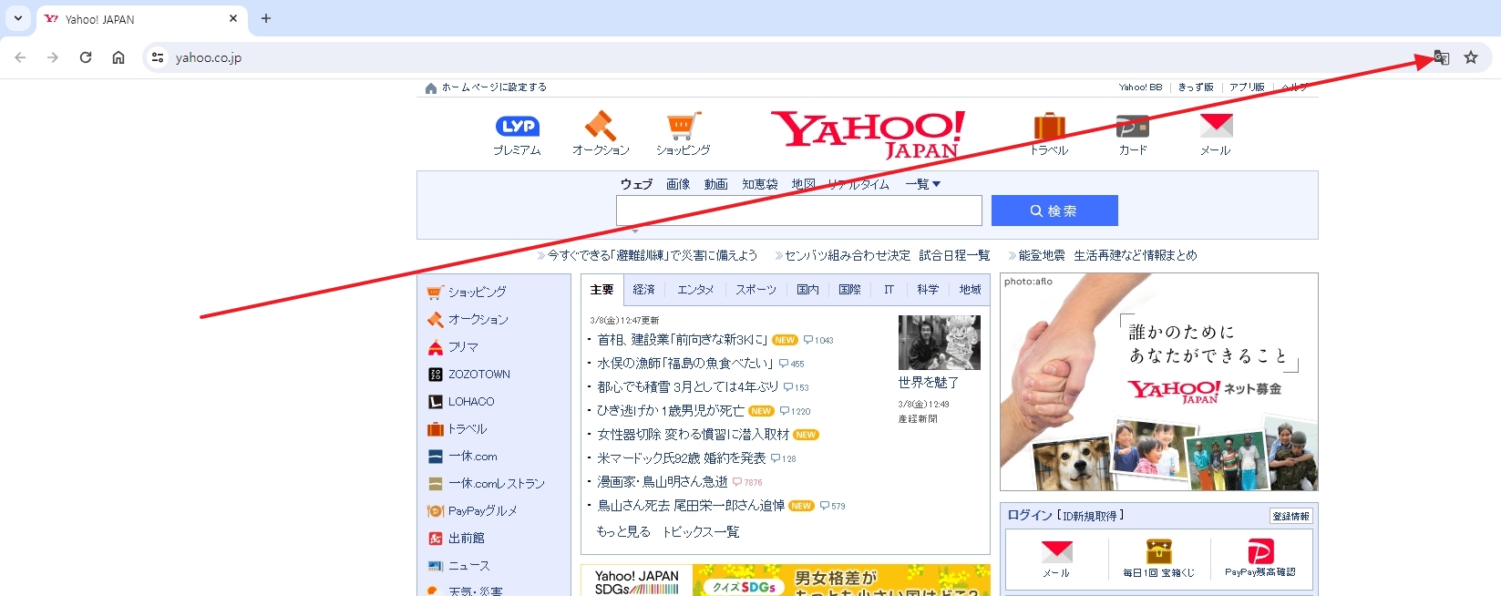Open the tab search dropdown arrow

18,18
